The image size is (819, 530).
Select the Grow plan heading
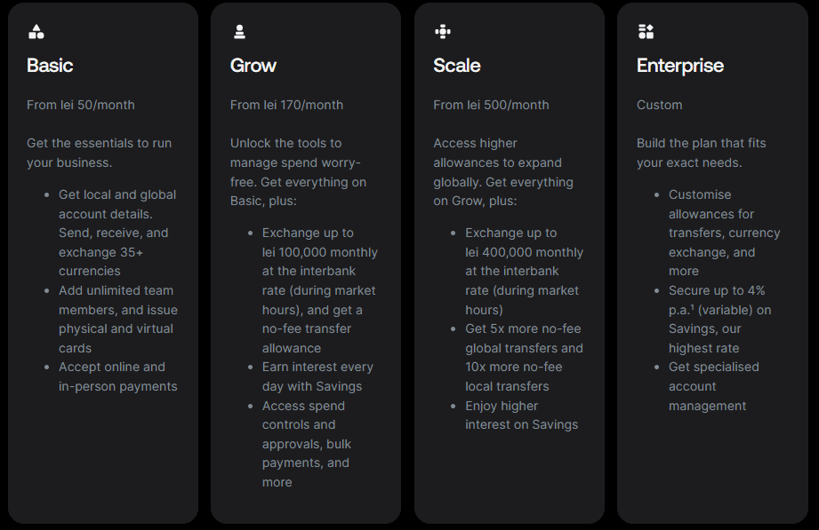253,66
